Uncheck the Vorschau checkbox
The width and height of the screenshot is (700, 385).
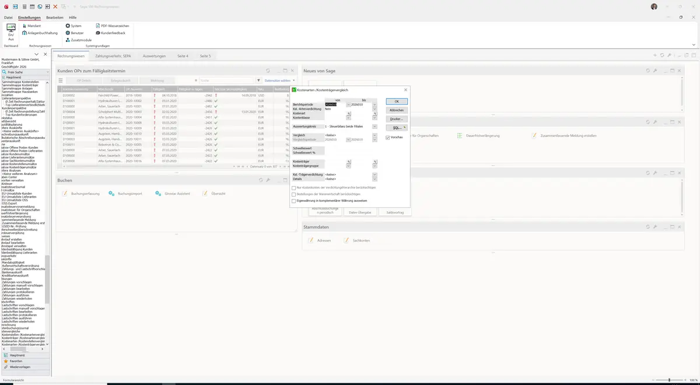[x=388, y=137]
